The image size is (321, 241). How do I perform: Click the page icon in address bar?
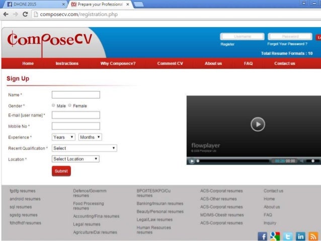pos(36,14)
